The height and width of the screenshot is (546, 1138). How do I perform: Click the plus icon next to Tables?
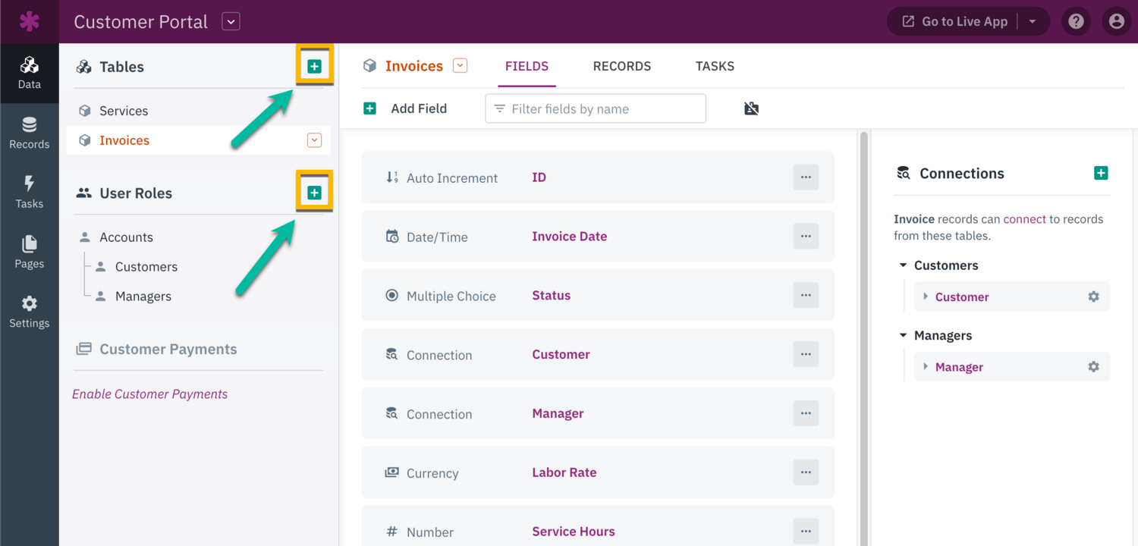coord(314,67)
